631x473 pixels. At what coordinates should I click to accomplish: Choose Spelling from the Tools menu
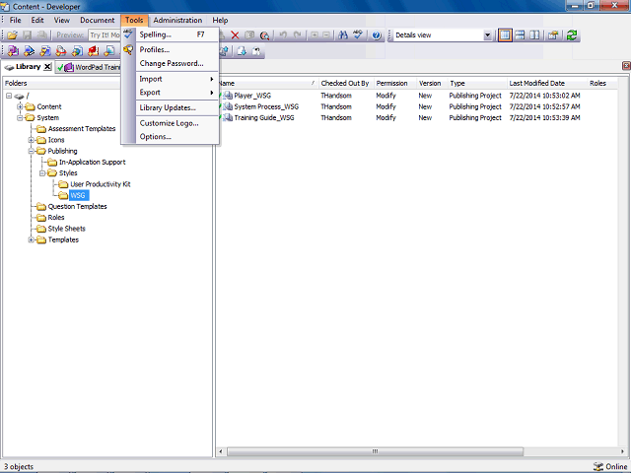click(x=176, y=34)
